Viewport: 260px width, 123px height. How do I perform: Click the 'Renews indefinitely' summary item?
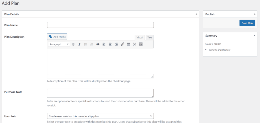click(220, 50)
